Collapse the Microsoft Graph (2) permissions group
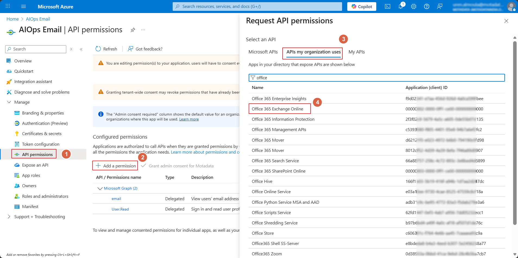The width and height of the screenshot is (518, 258). (x=100, y=189)
